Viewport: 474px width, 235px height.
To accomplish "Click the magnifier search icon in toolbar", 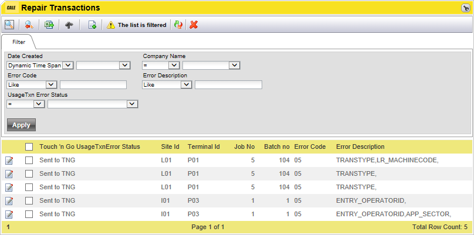I will pos(9,25).
